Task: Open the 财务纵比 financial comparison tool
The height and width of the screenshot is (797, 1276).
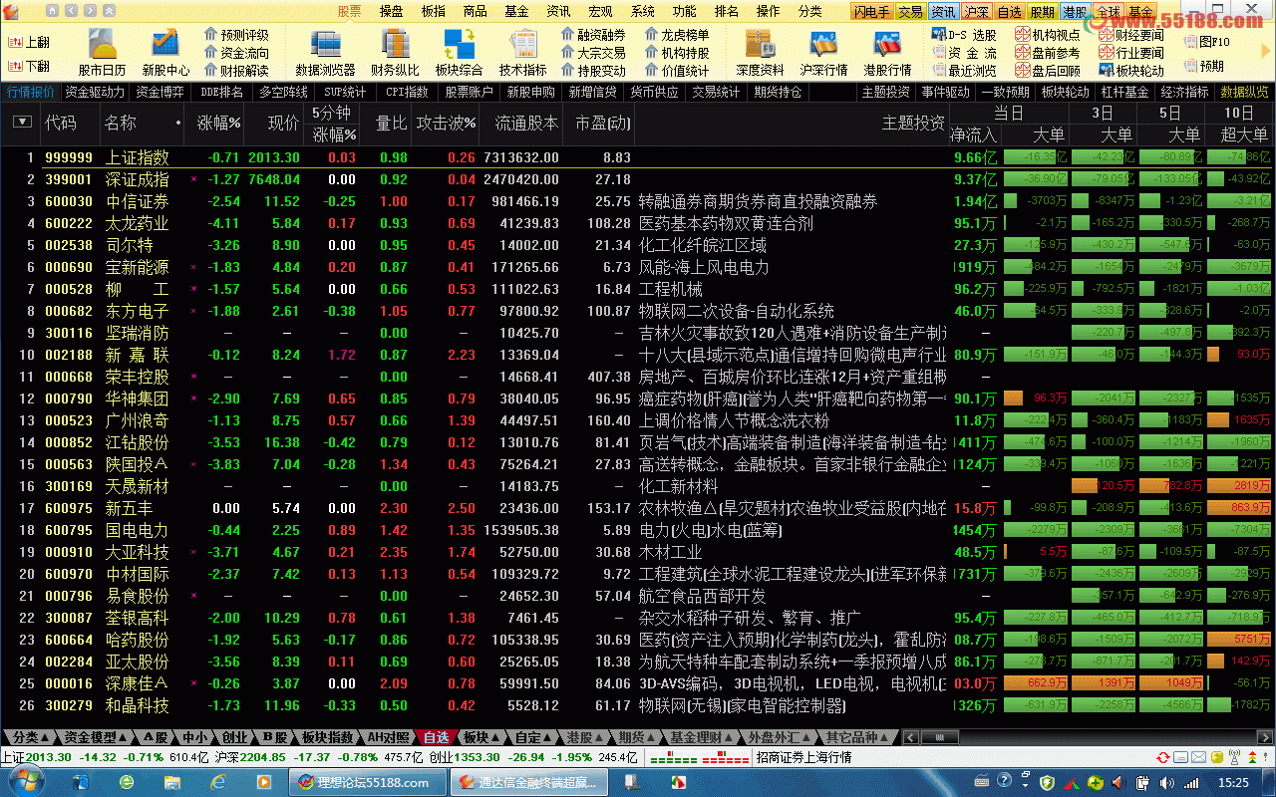Action: tap(395, 52)
